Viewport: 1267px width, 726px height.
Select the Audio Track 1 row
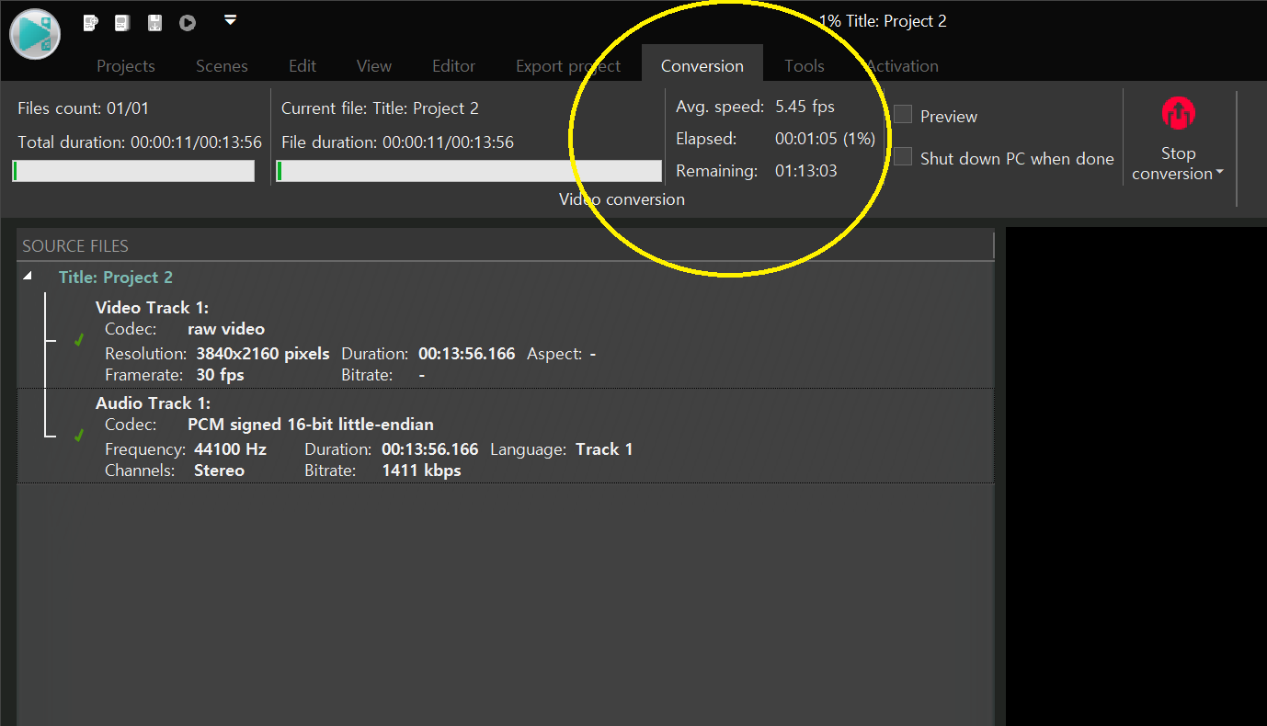(x=506, y=436)
